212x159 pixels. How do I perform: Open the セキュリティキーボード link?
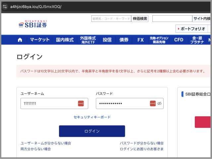pyautogui.click(x=92, y=117)
